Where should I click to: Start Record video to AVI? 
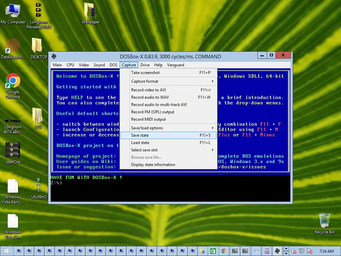point(169,90)
